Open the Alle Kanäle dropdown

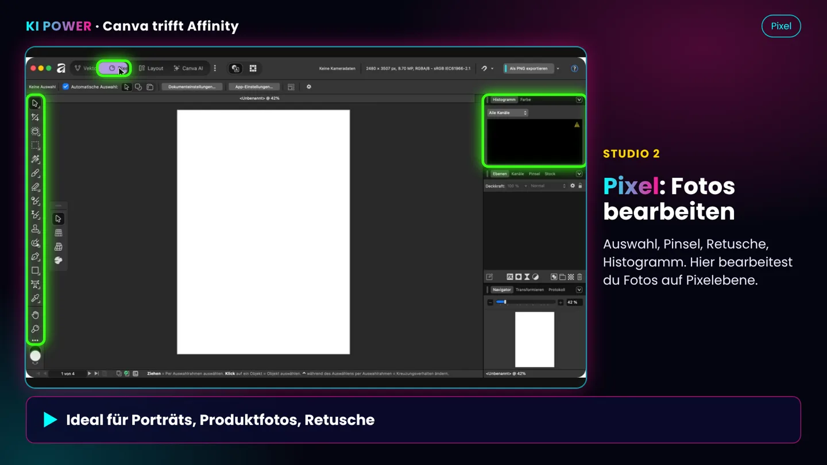[x=508, y=113]
